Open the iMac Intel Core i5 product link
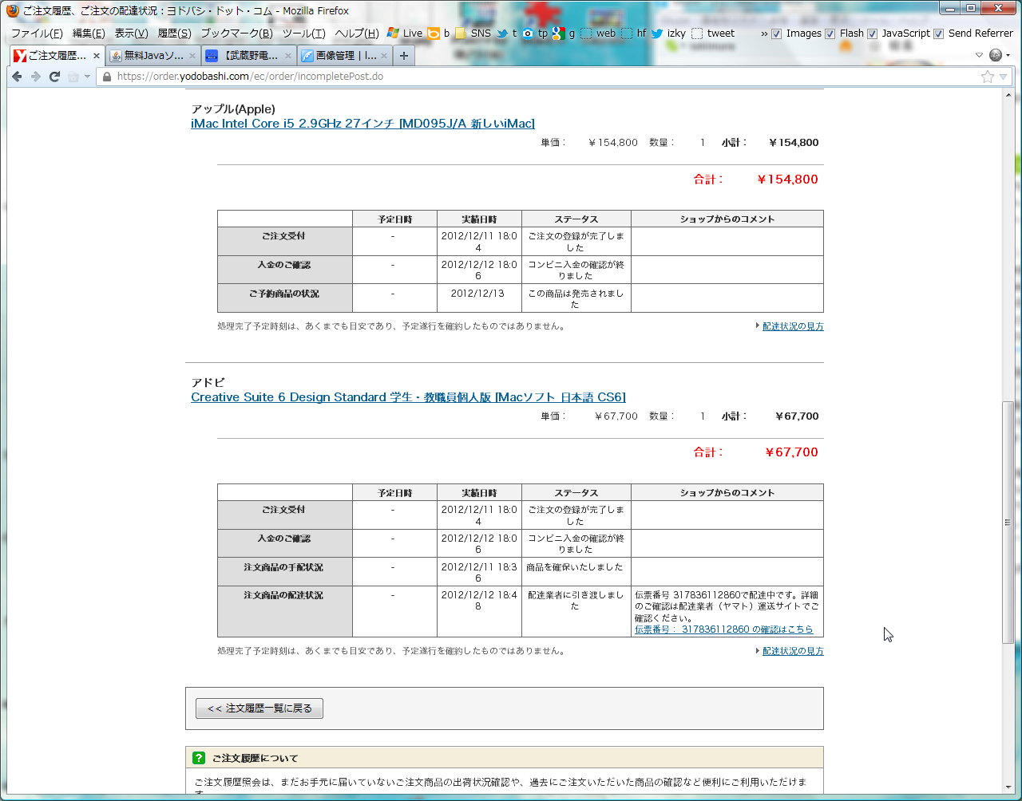 362,124
